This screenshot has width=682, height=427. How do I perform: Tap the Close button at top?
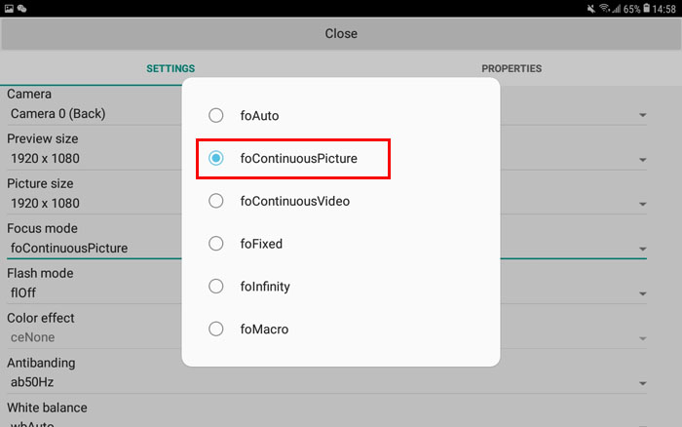point(341,33)
